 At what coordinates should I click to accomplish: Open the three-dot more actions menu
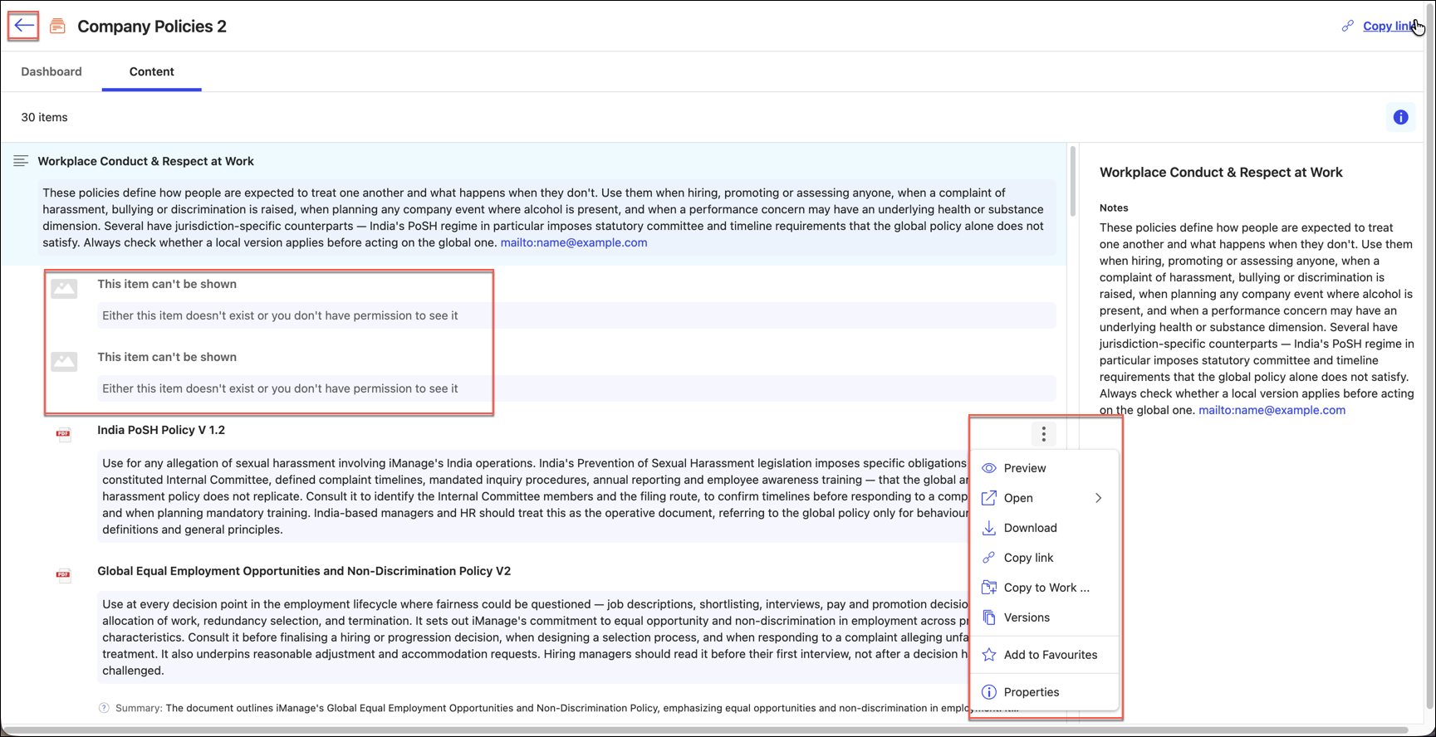tap(1044, 434)
